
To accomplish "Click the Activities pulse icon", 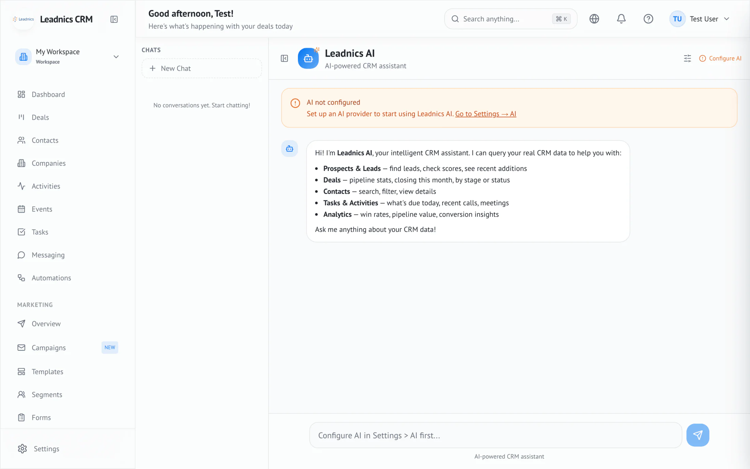I will pos(21,186).
